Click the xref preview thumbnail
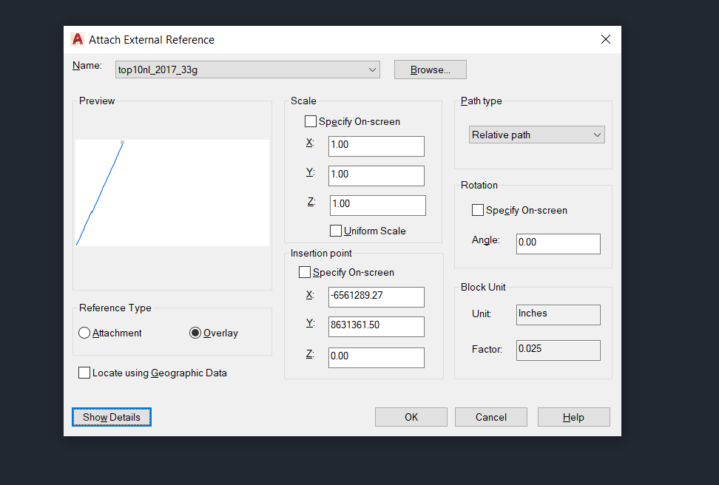The image size is (719, 485). tap(172, 192)
